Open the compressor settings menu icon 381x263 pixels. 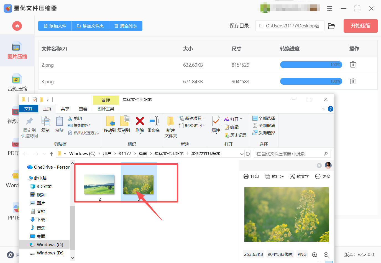329,9
